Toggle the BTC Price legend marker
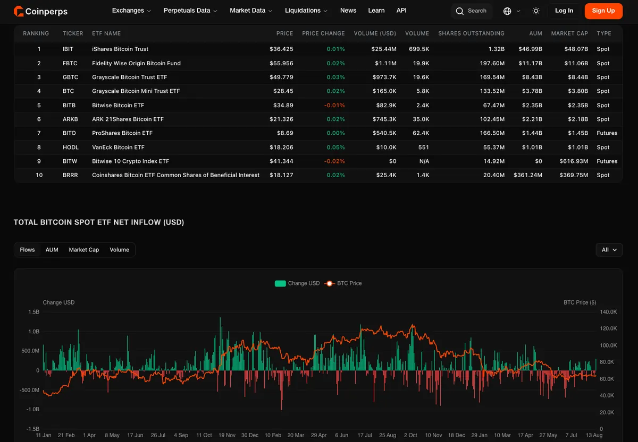Screen dimensions: 638x442 point(329,283)
